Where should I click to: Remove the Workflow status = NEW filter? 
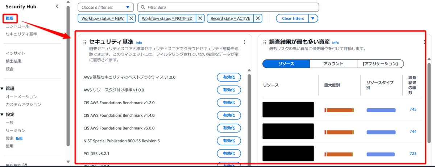click(131, 18)
